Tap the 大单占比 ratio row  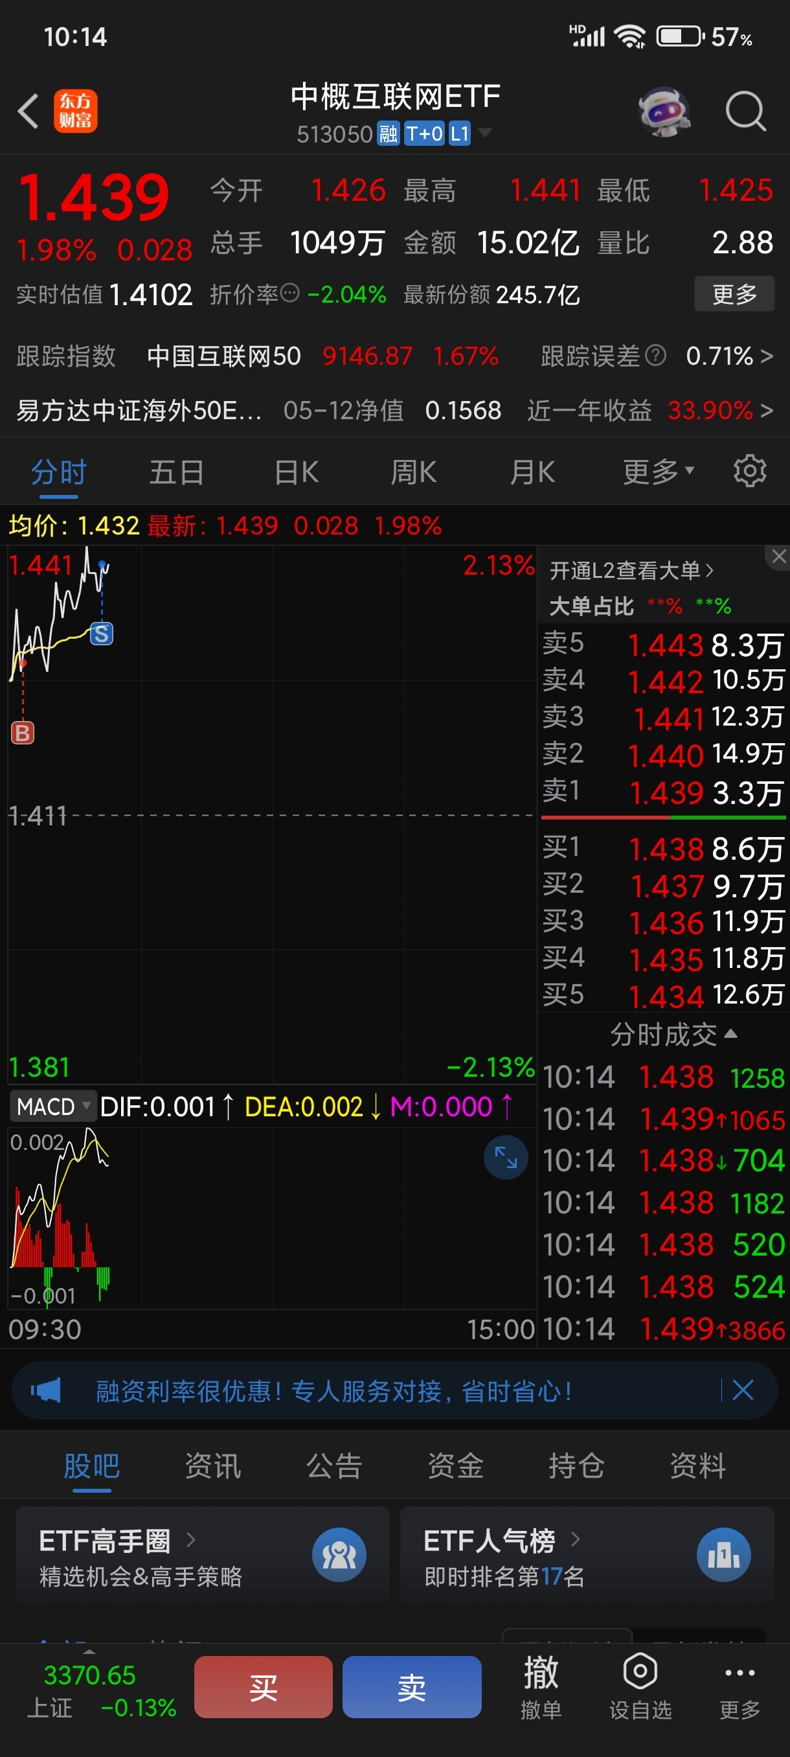[x=640, y=605]
